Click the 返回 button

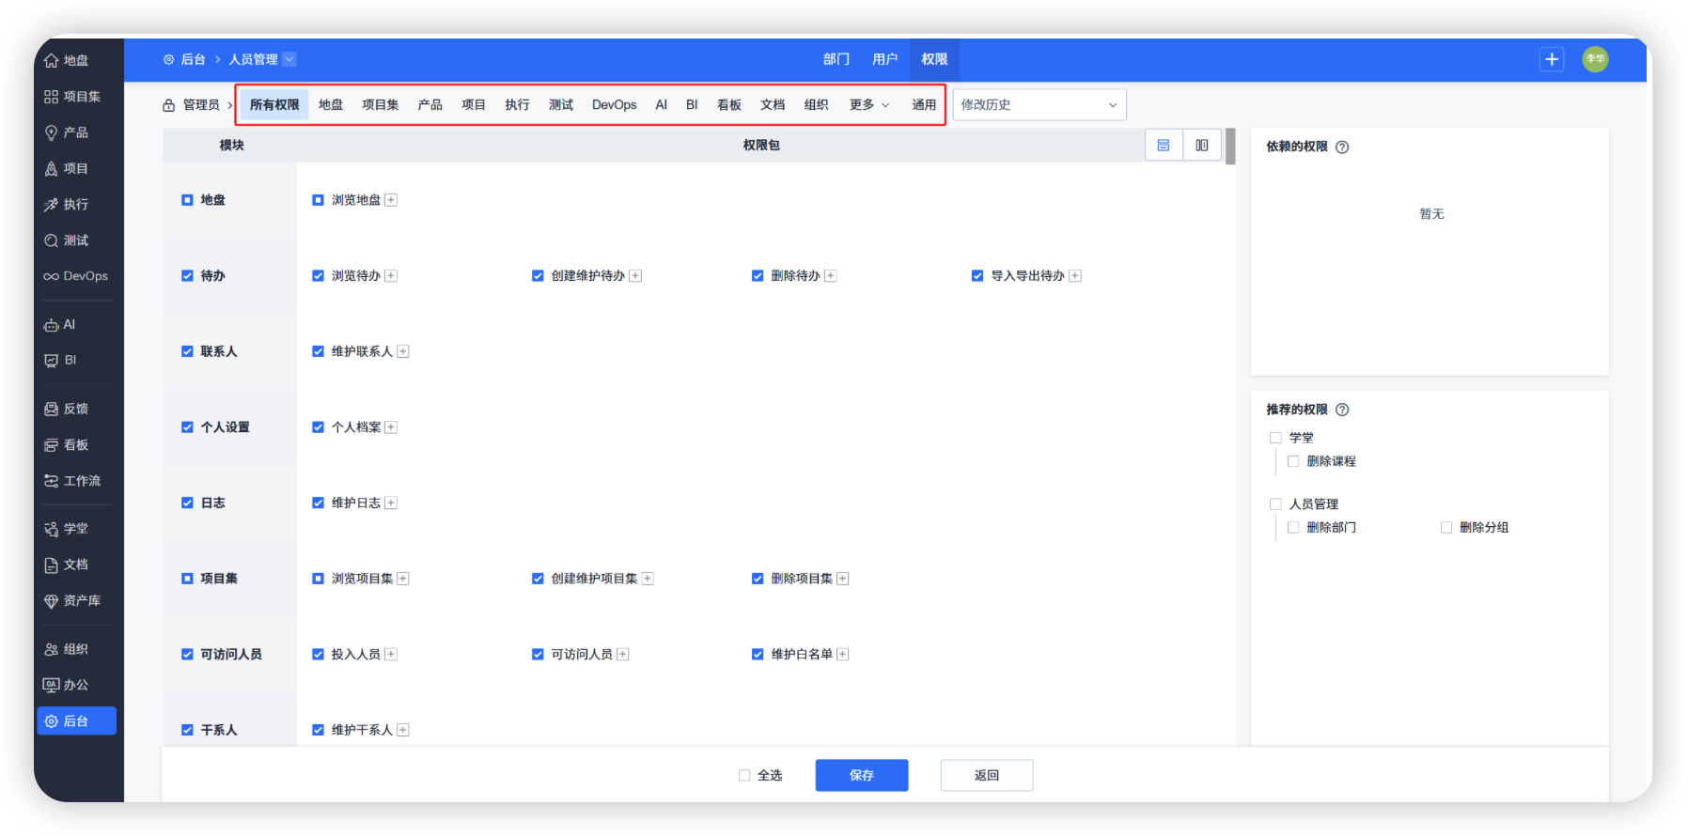coord(987,776)
